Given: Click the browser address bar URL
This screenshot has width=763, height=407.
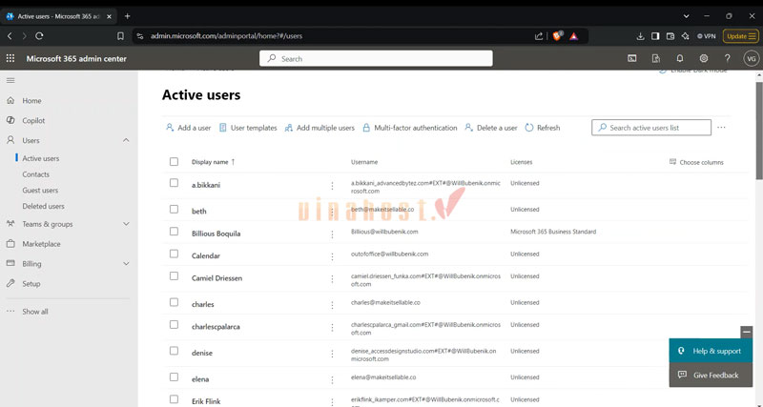Looking at the screenshot, I should [226, 36].
